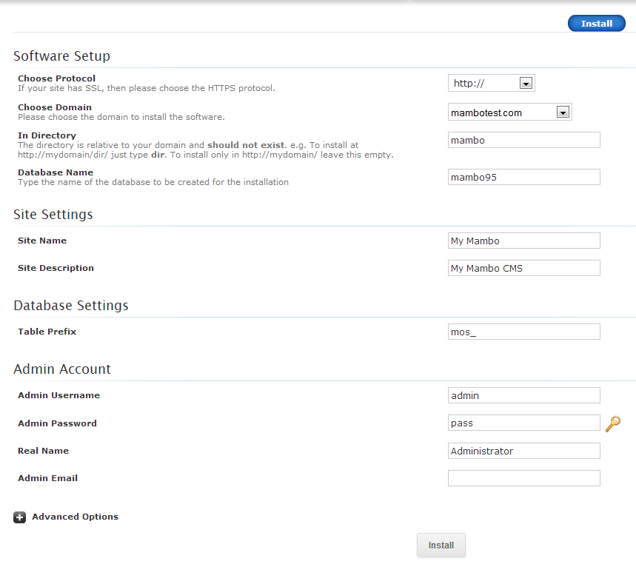Click the Site Settings section heading

pyautogui.click(x=53, y=215)
